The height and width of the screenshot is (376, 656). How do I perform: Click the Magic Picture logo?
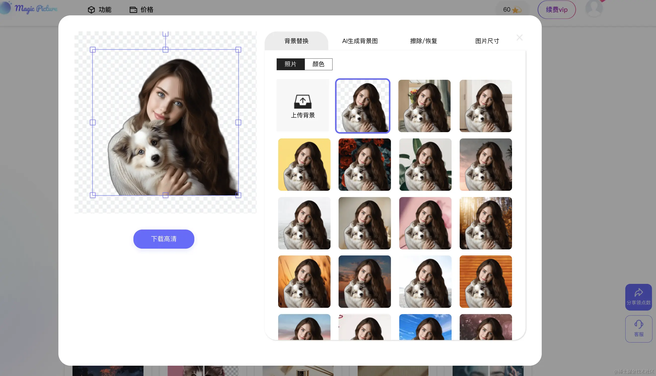click(30, 9)
